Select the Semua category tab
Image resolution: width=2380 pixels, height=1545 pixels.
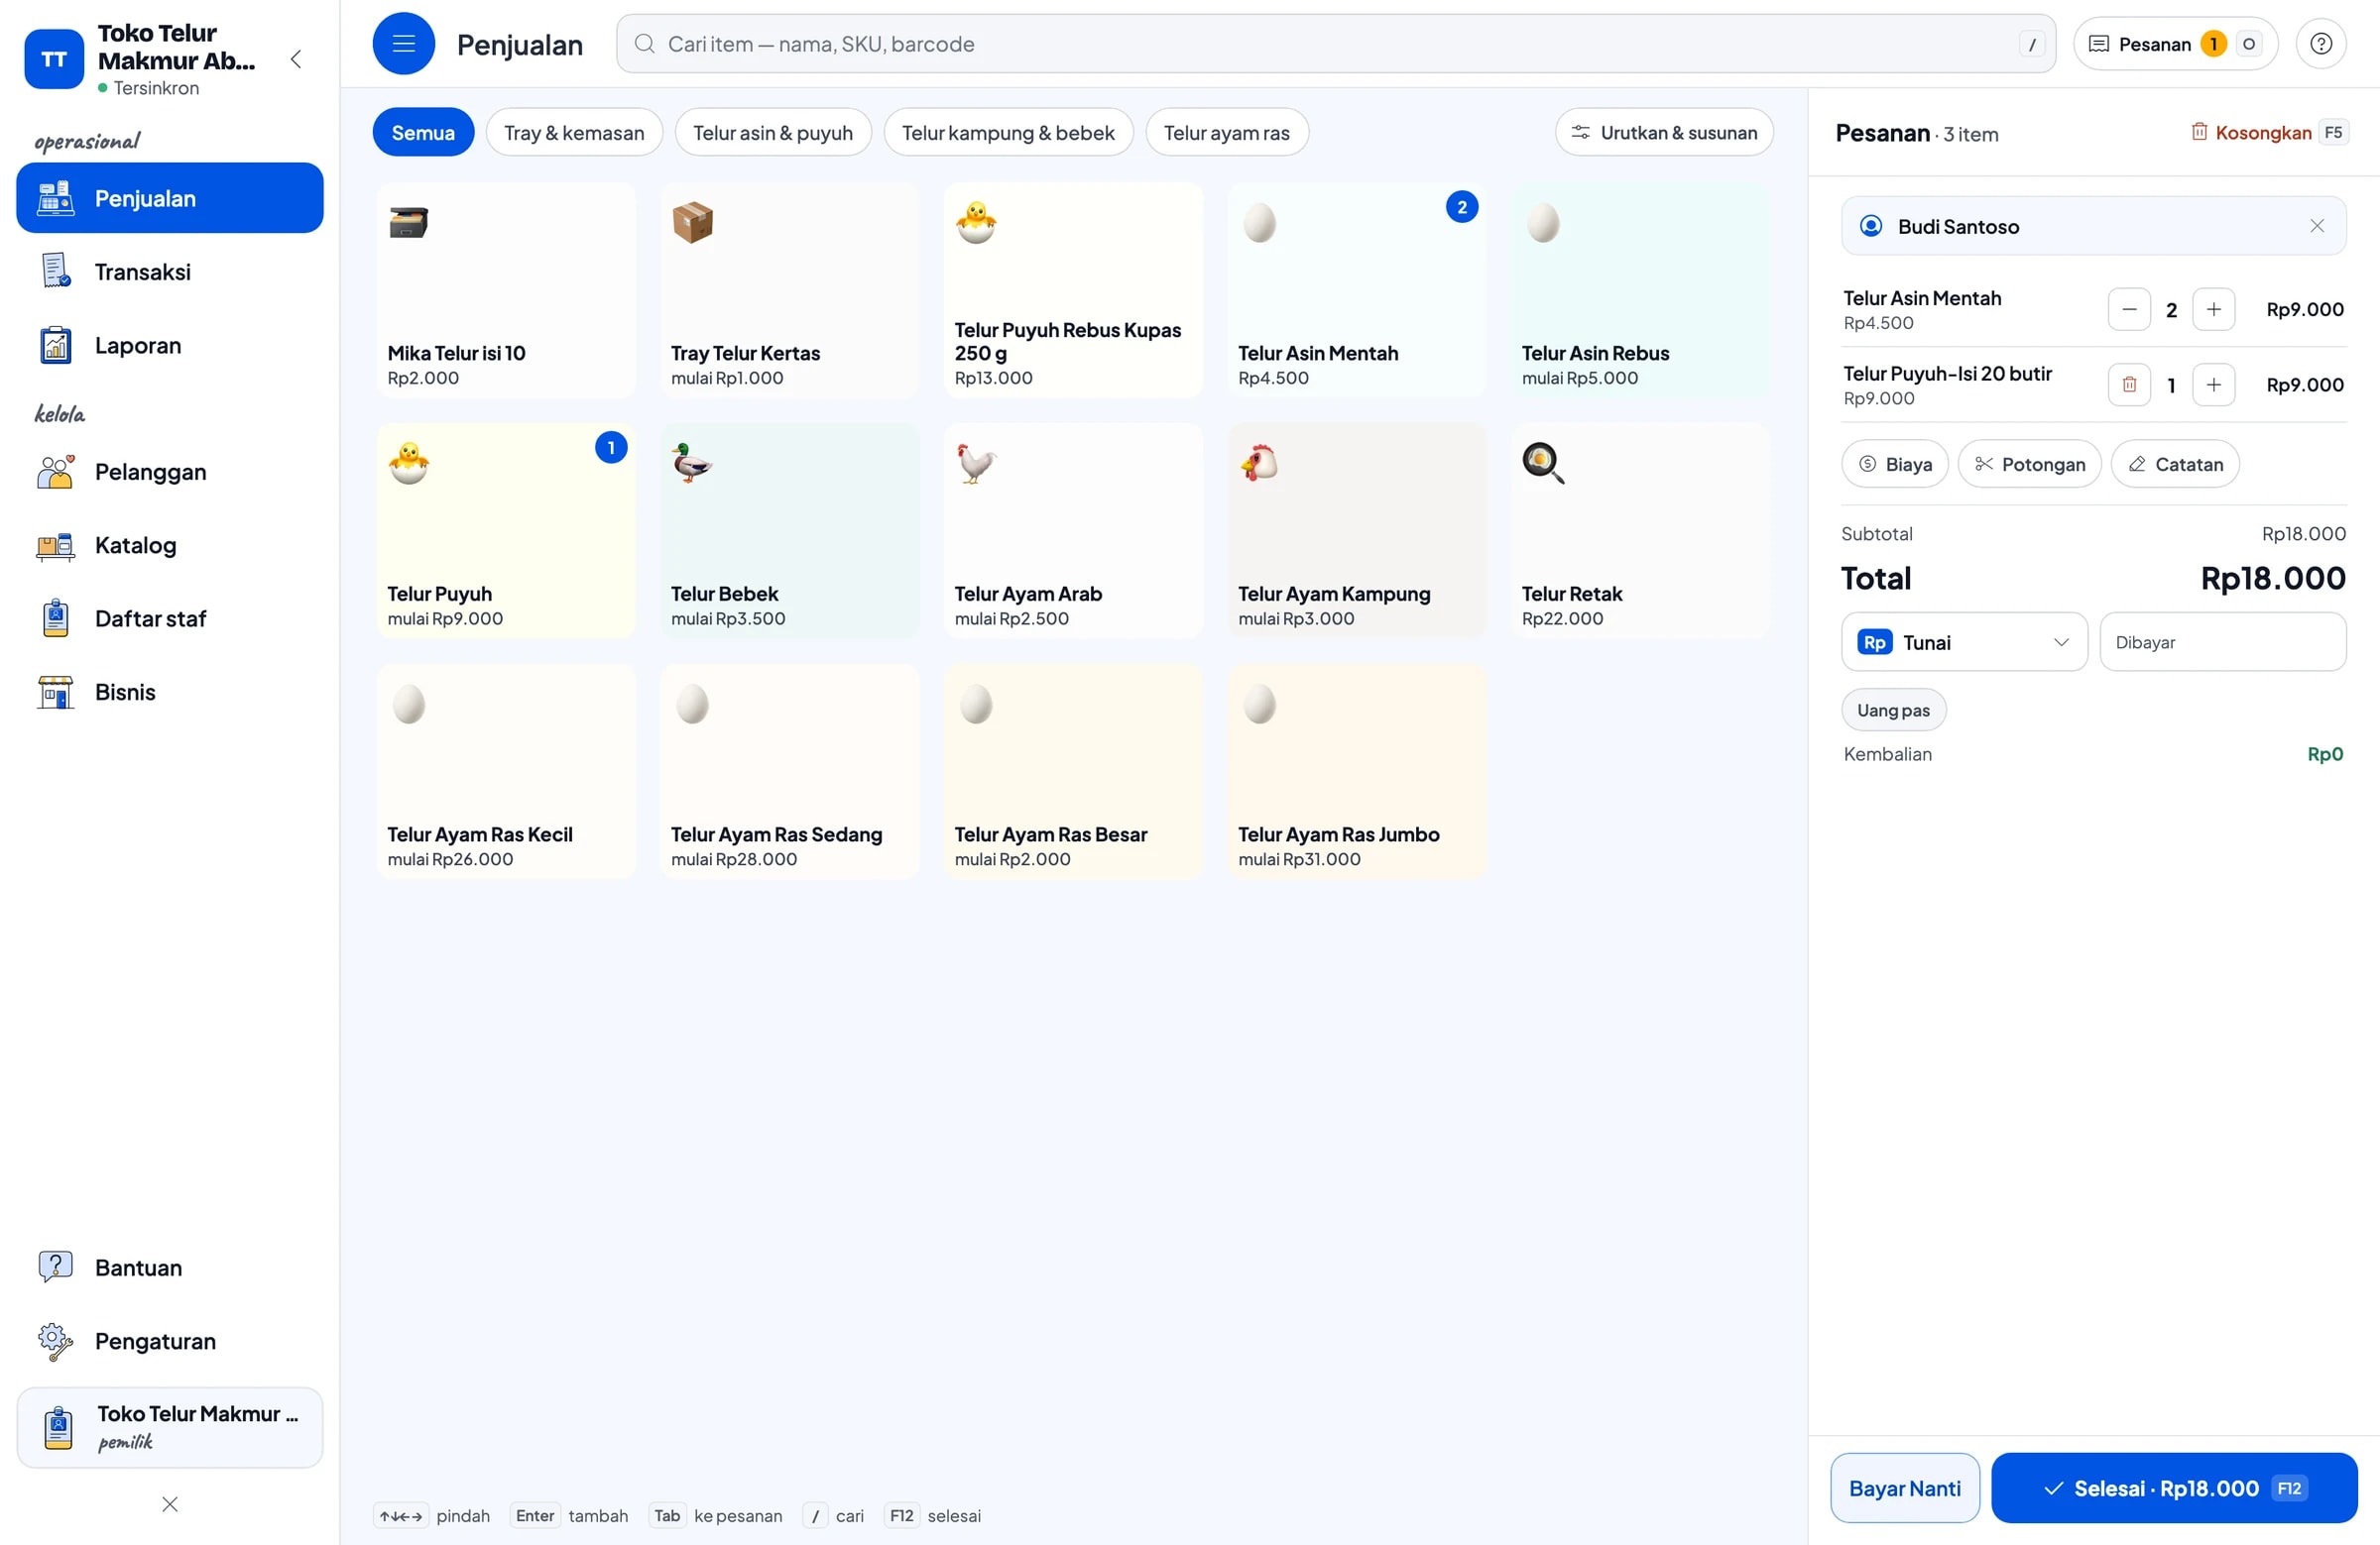point(423,132)
